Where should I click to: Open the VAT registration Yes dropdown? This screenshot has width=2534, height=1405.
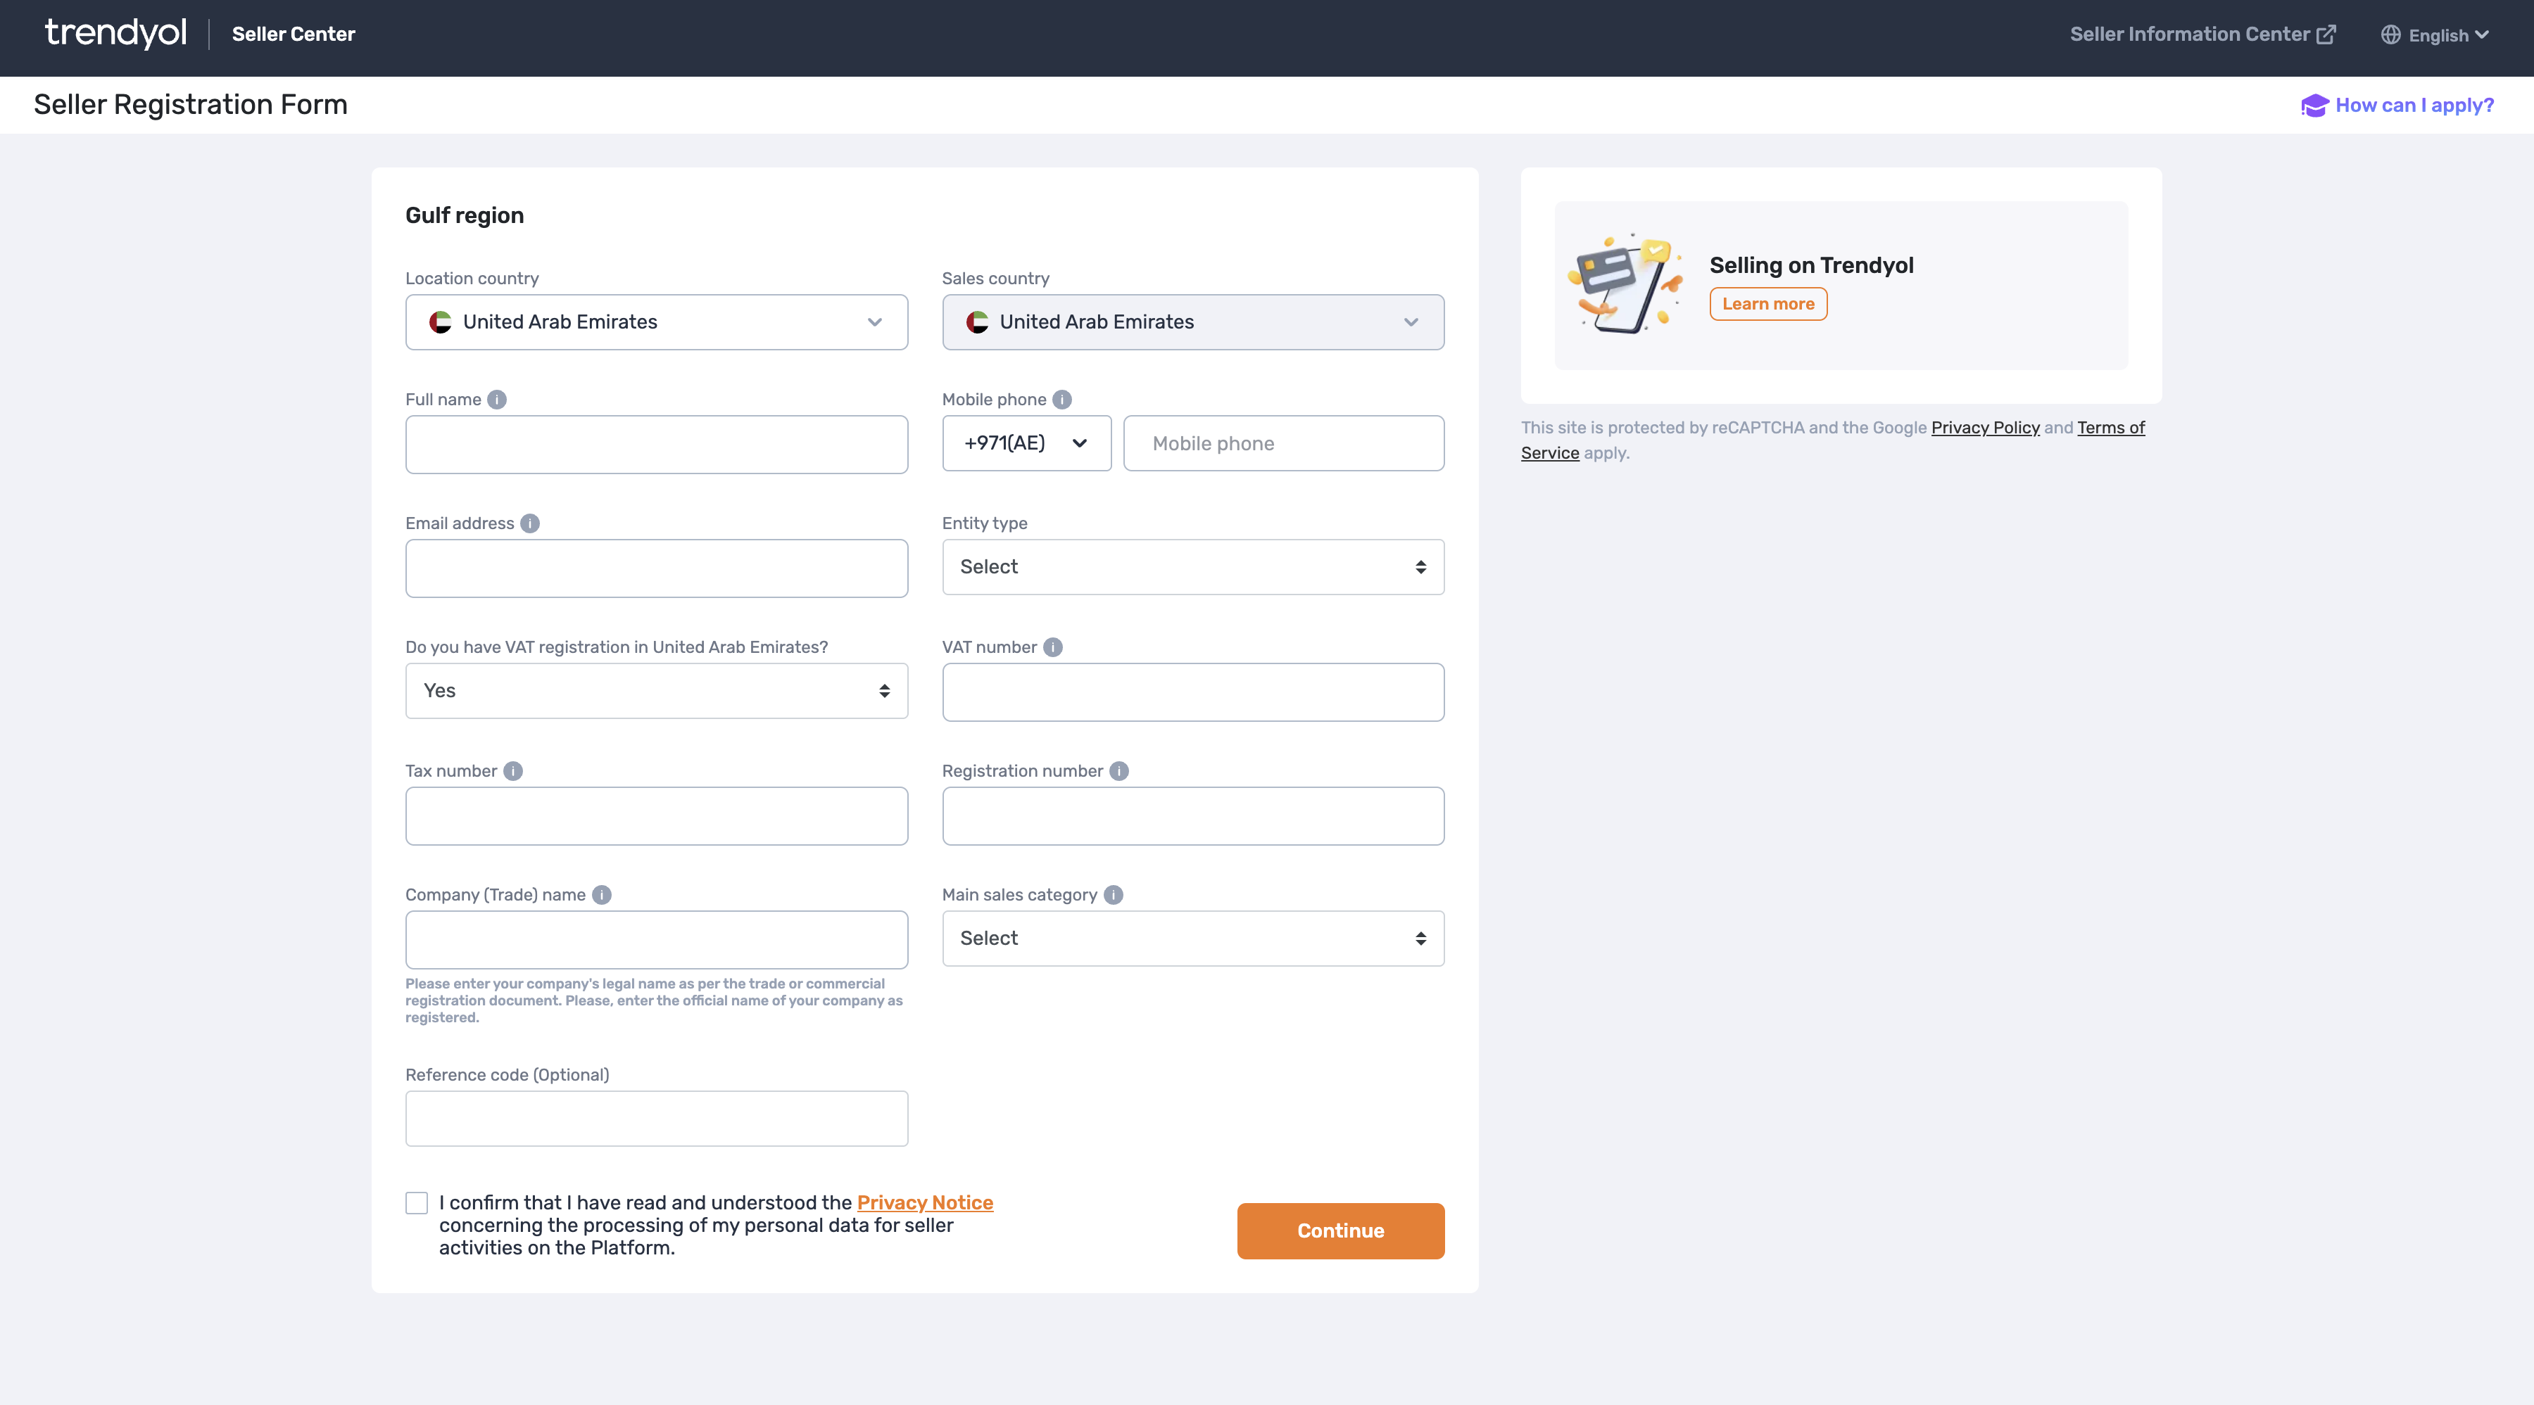[656, 690]
